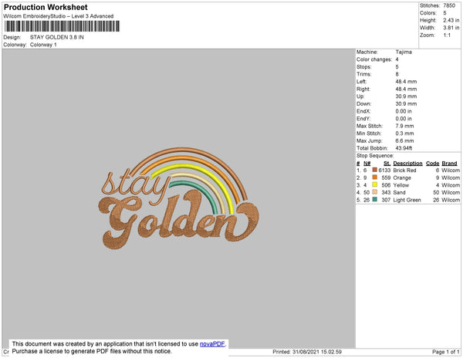
Task: Click the Up value 30.9 mm
Action: pos(406,96)
